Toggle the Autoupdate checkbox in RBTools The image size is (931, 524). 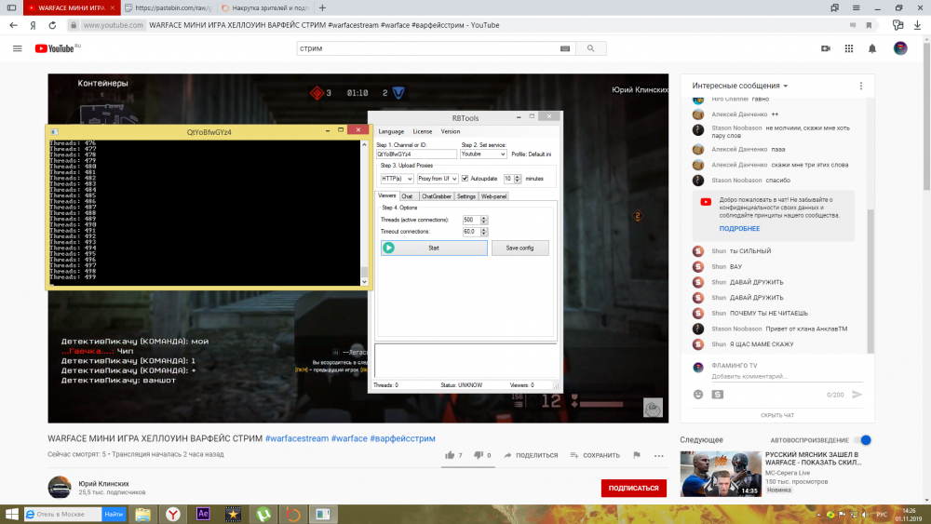click(x=465, y=178)
